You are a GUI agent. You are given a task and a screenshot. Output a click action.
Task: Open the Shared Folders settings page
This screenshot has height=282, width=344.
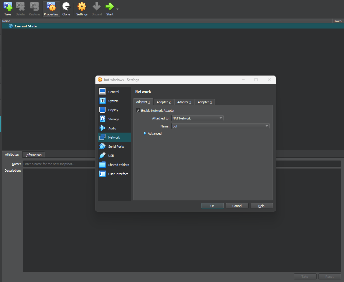point(118,165)
